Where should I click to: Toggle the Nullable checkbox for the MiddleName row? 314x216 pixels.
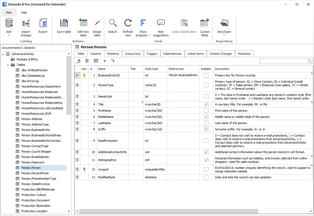click(x=206, y=117)
